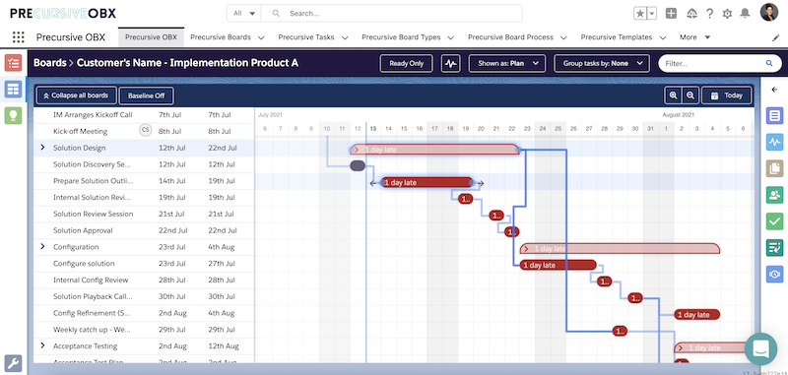Image resolution: width=788 pixels, height=375 pixels.
Task: Open the purple notes panel icon
Action: point(774,116)
